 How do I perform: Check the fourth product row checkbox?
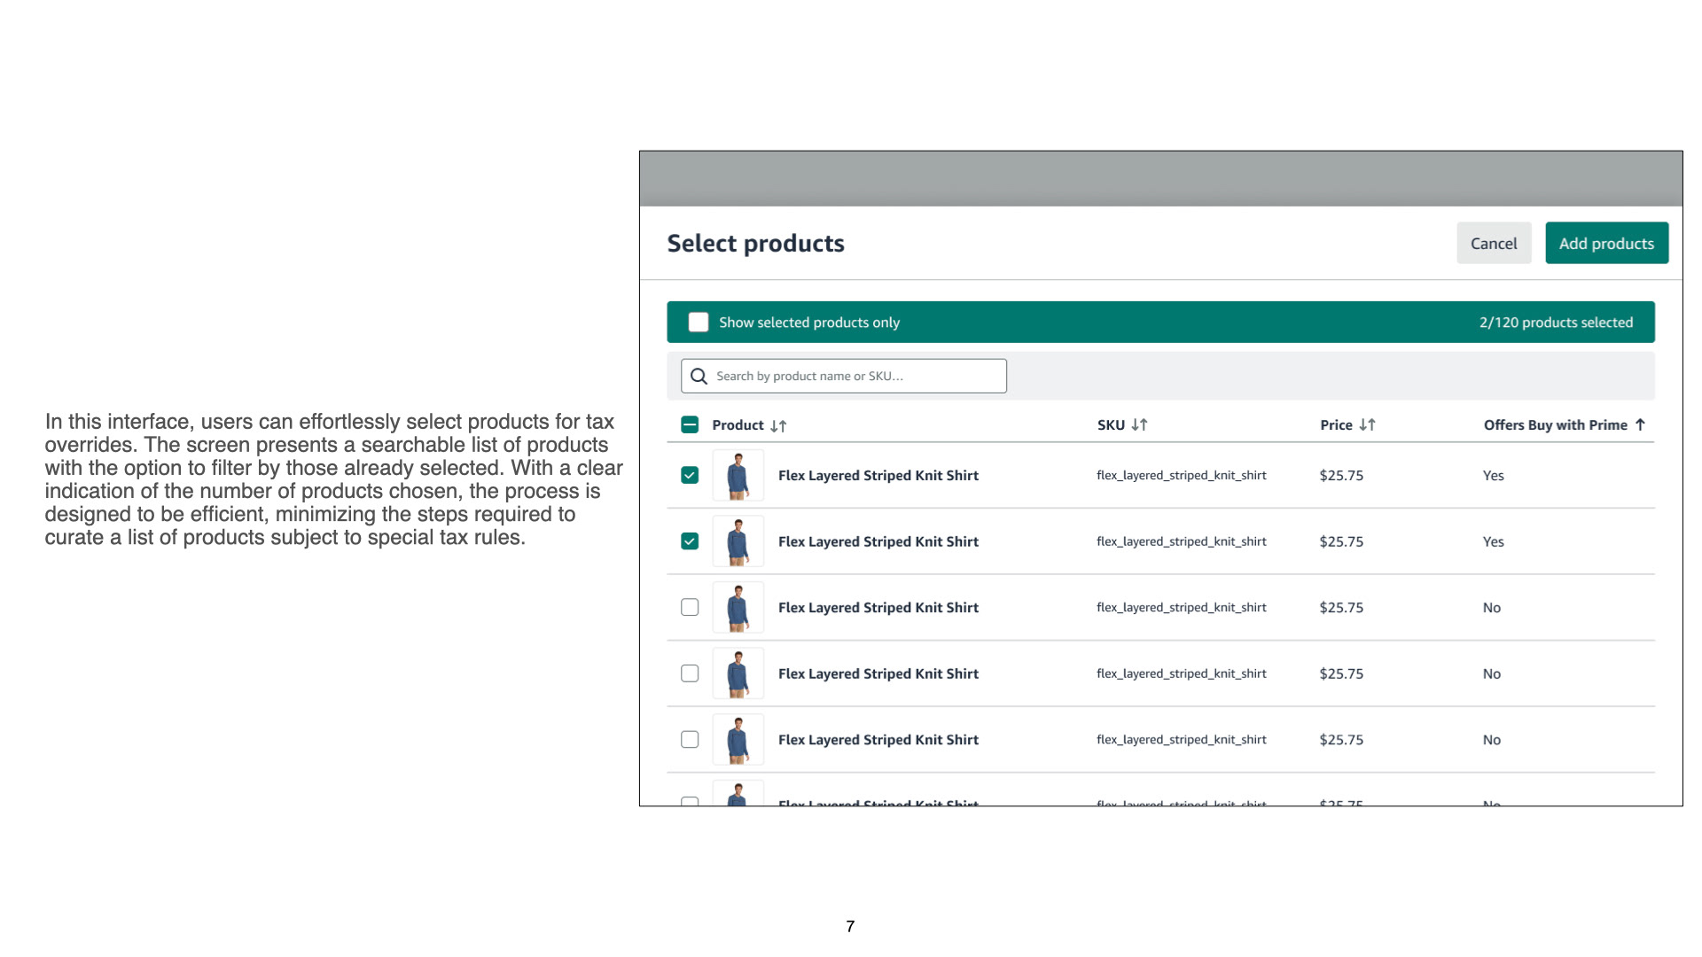(x=690, y=673)
